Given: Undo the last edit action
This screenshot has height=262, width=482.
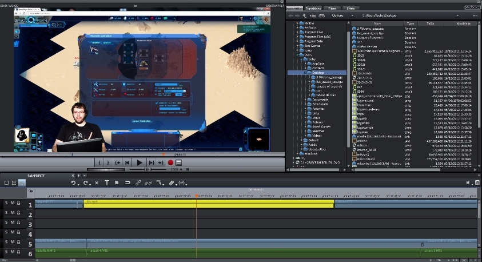Looking at the screenshot, I should pyautogui.click(x=73, y=183).
